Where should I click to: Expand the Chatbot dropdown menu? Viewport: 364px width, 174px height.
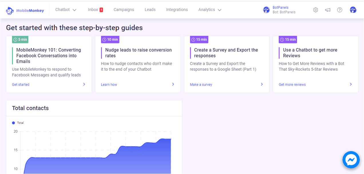point(66,10)
